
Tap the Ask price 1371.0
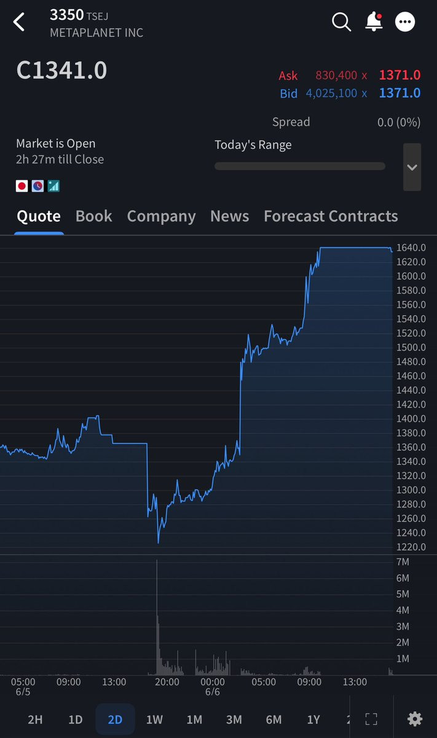pos(400,75)
